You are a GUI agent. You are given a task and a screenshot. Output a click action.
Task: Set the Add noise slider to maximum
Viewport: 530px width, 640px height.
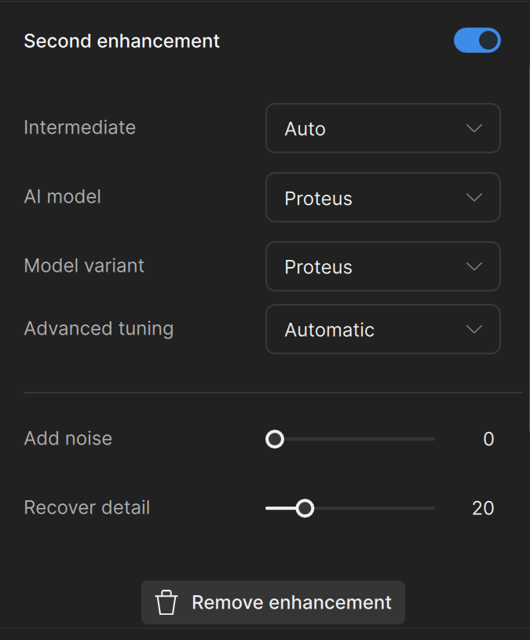click(x=433, y=439)
